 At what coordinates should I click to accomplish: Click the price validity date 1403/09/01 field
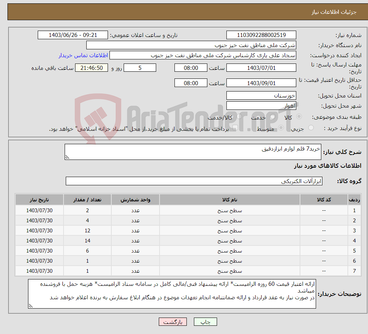point(261,83)
